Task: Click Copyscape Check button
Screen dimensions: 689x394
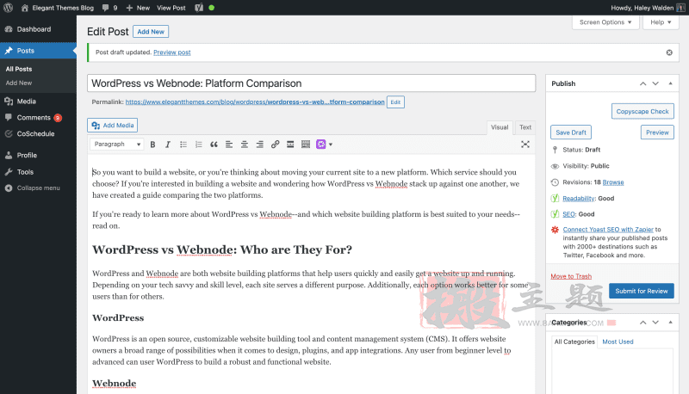Action: [x=642, y=112]
